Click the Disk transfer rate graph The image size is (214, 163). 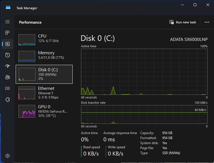click(144, 115)
